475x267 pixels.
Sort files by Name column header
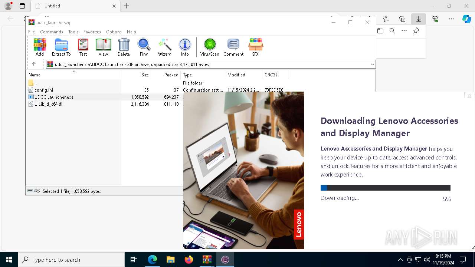coord(73,75)
